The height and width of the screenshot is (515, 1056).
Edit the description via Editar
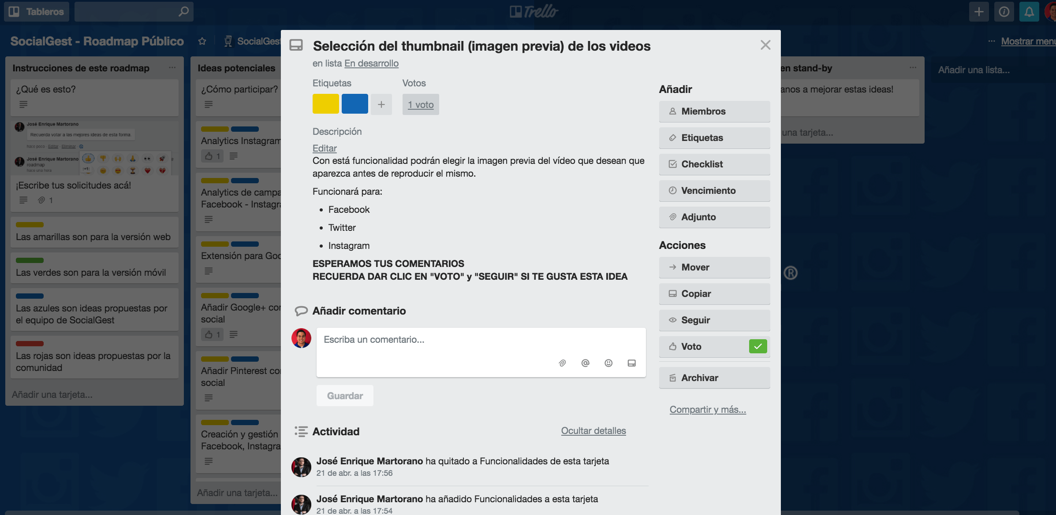325,148
